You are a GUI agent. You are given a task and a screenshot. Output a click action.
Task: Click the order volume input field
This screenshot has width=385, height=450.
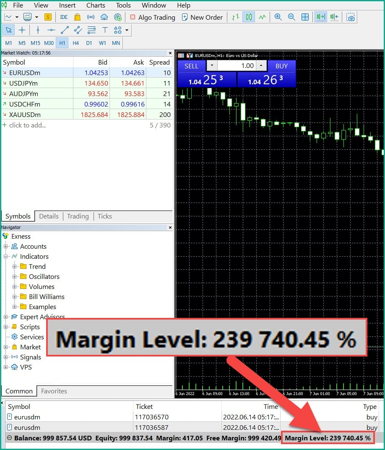pyautogui.click(x=237, y=66)
